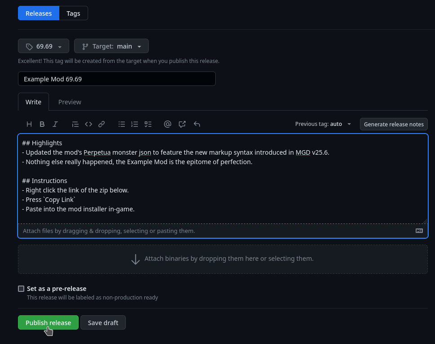Viewport: 435px width, 344px height.
Task: Insert a quote block
Action: (x=75, y=124)
